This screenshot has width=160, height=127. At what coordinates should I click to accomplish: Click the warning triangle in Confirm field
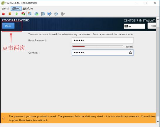(x=130, y=52)
